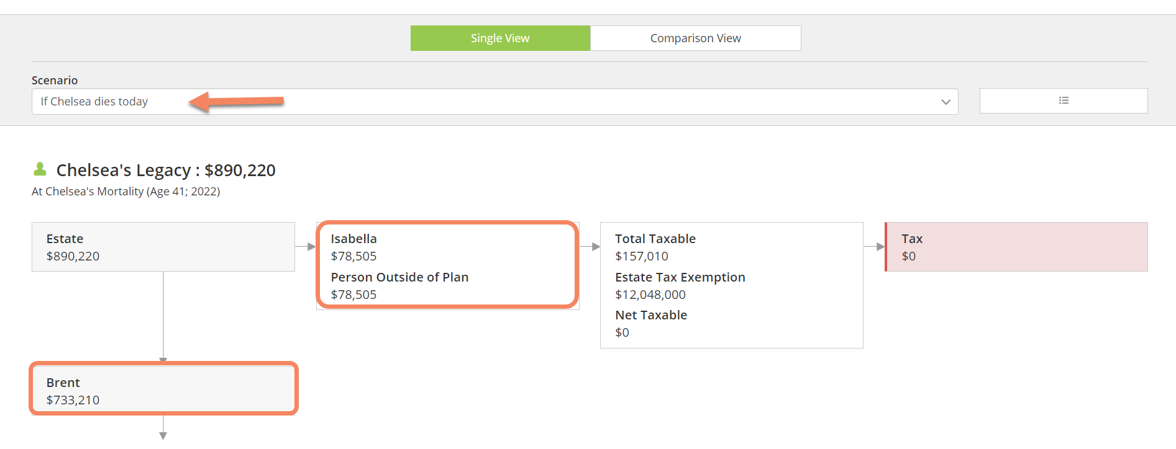This screenshot has width=1176, height=449.
Task: Click the arrow pointing to the Tax box
Action: (874, 247)
